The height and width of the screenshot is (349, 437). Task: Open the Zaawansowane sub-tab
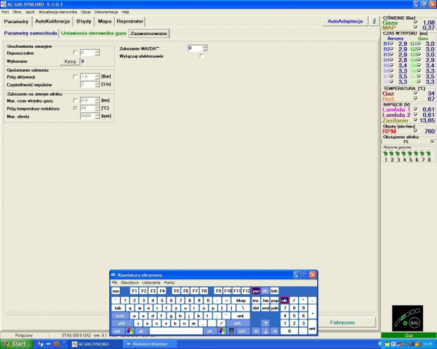pos(149,33)
